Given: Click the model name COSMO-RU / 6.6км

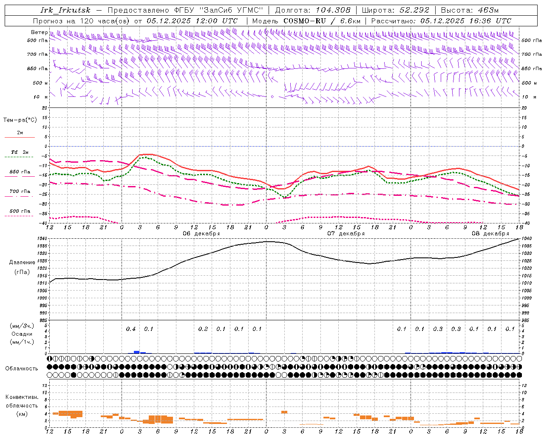Looking at the screenshot, I should pyautogui.click(x=322, y=21).
